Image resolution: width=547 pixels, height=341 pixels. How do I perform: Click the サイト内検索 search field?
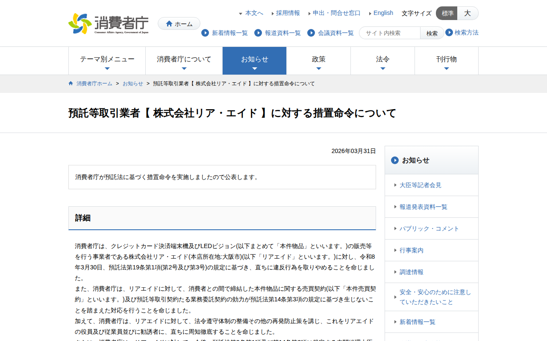(390, 33)
